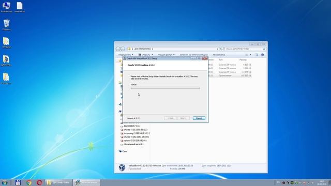Toggle the Explorer preview pane icon
331x186 pixels.
[257, 55]
